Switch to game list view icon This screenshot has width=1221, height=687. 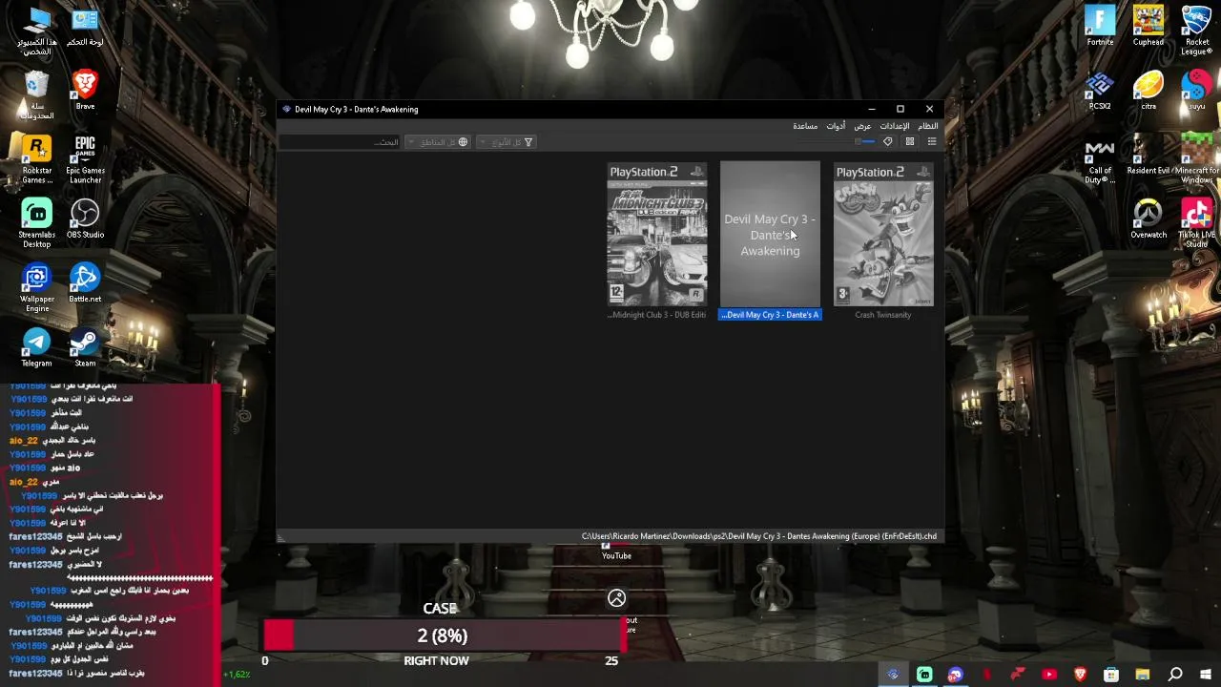click(932, 142)
